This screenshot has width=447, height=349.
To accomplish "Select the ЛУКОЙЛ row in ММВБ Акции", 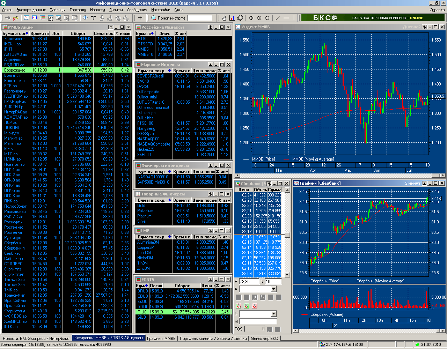I will (66, 128).
